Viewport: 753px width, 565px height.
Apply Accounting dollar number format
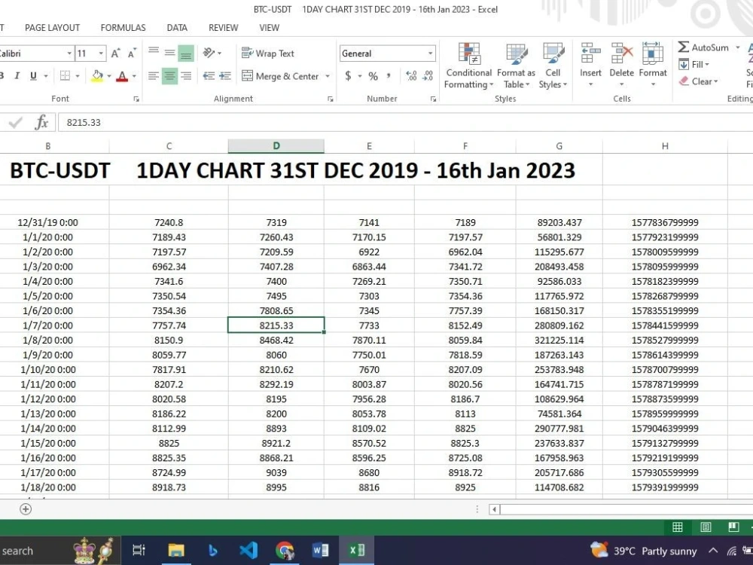click(x=348, y=76)
